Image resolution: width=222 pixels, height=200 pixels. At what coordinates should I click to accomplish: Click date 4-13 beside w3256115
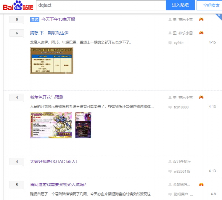(x=212, y=171)
